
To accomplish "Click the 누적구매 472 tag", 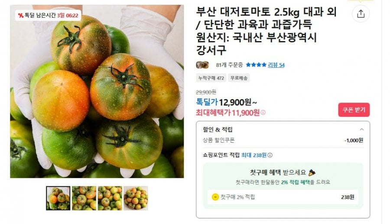I will coord(211,78).
